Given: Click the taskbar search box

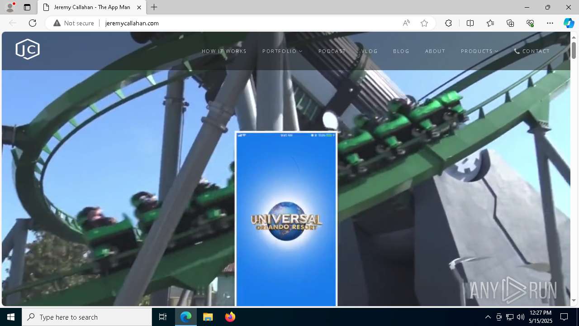Looking at the screenshot, I should click(x=87, y=317).
